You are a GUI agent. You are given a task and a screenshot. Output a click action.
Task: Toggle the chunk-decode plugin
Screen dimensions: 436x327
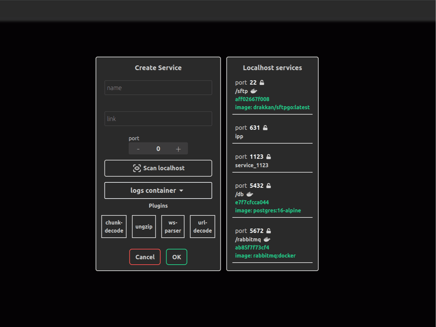pyautogui.click(x=114, y=227)
